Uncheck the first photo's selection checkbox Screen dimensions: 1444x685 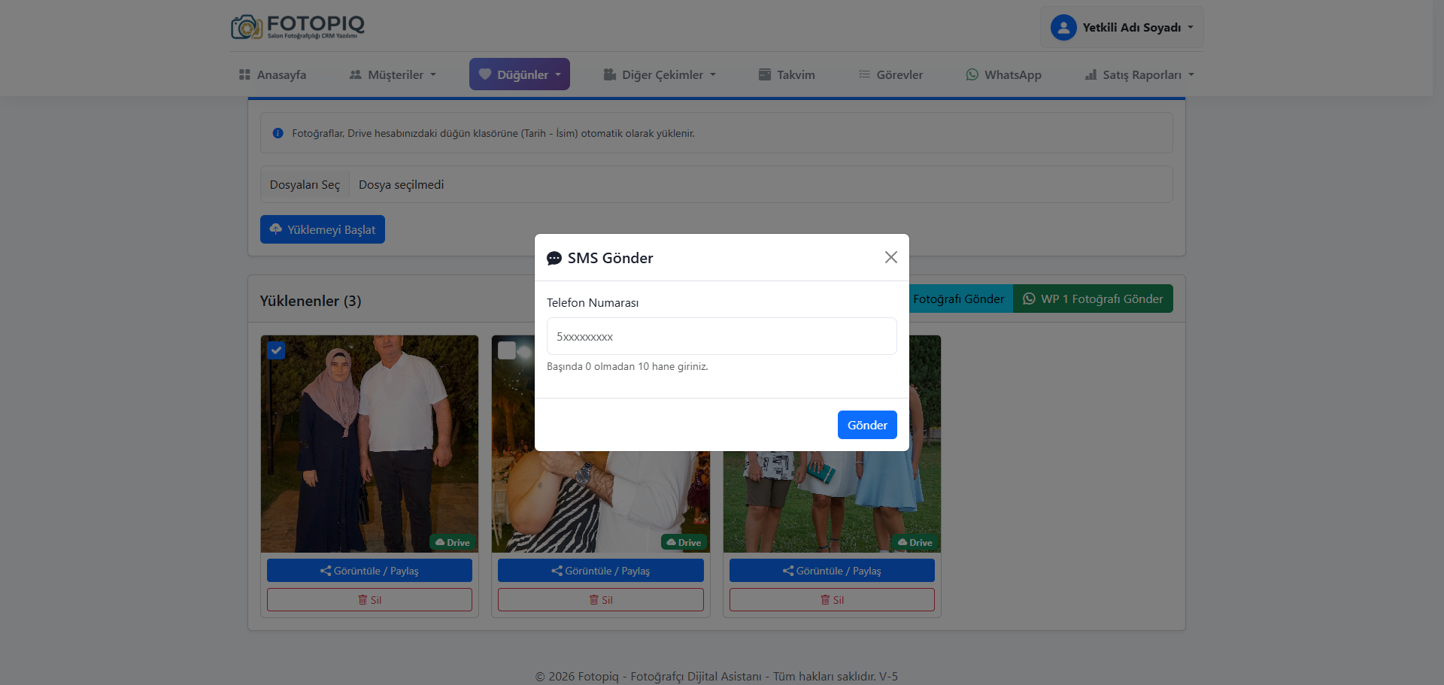click(x=276, y=350)
